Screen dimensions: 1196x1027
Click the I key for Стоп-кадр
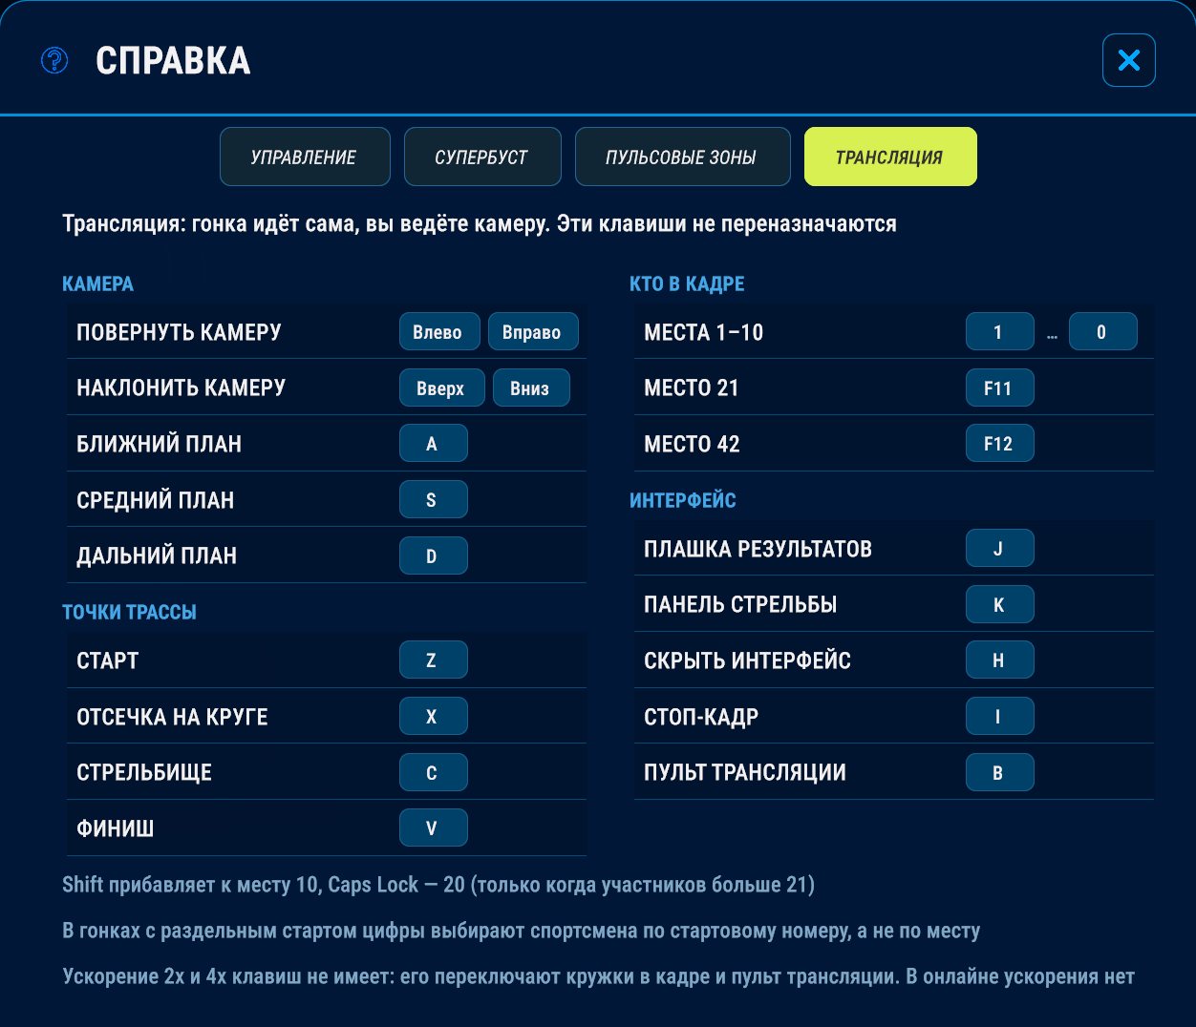(999, 717)
